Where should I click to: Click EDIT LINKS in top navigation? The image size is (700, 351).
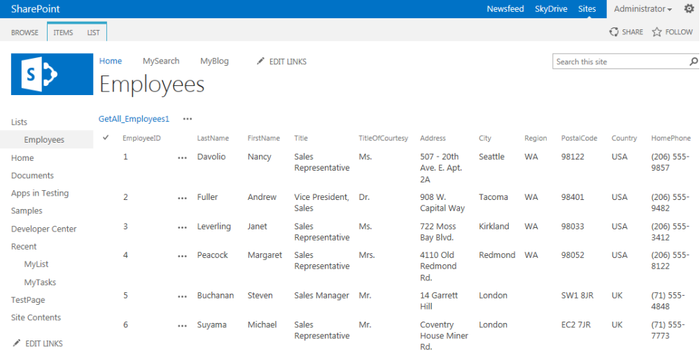[x=288, y=62]
